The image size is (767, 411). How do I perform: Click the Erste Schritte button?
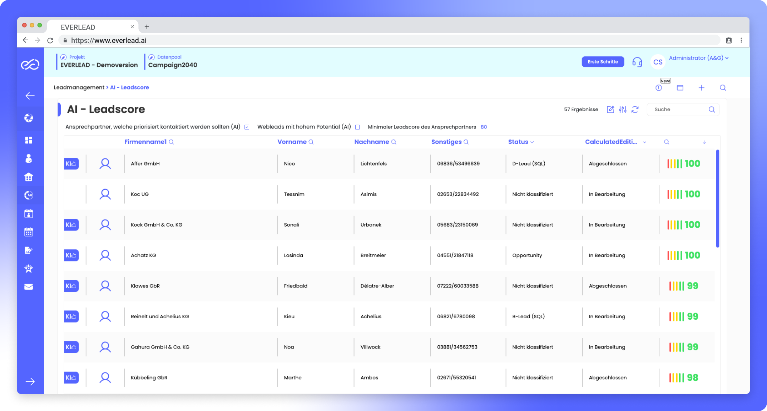coord(603,61)
